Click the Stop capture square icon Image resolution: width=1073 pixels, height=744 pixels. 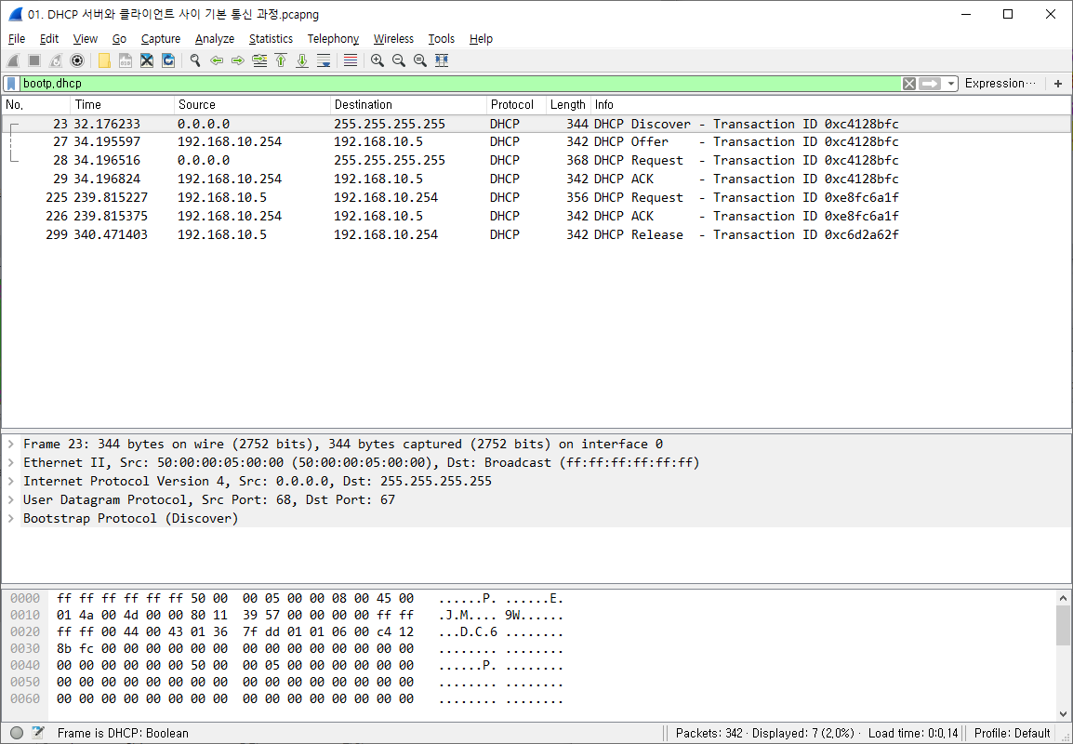coord(34,61)
